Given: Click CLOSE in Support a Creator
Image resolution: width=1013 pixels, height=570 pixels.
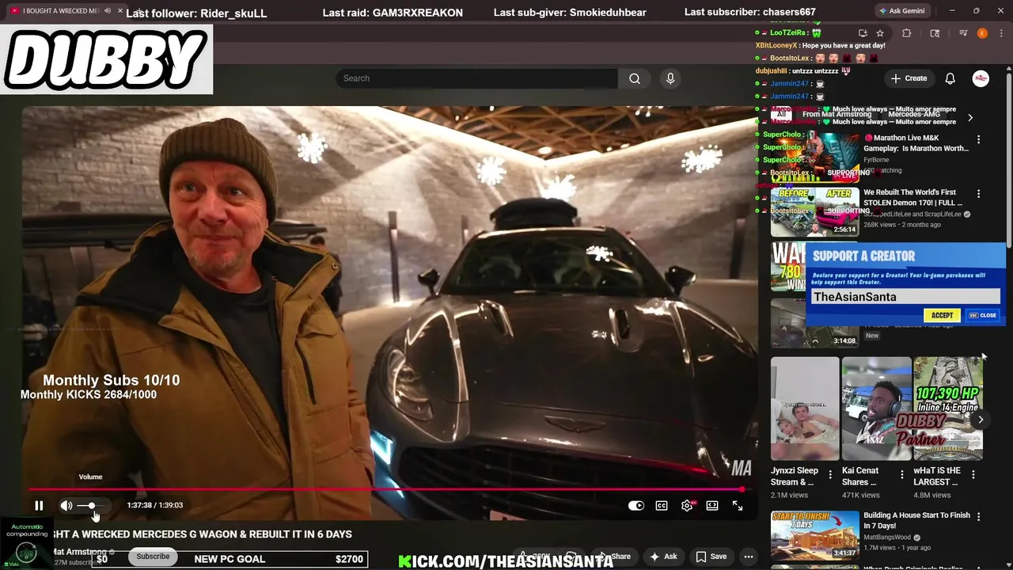Looking at the screenshot, I should click(983, 315).
